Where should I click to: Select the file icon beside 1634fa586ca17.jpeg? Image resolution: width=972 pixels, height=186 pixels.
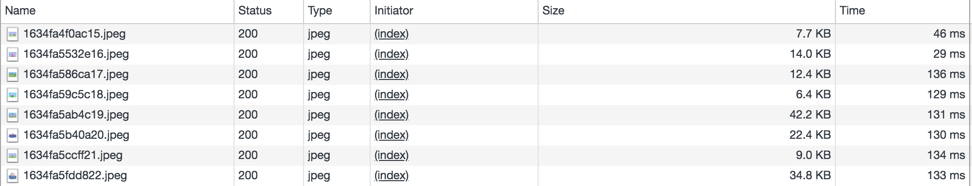[x=13, y=75]
